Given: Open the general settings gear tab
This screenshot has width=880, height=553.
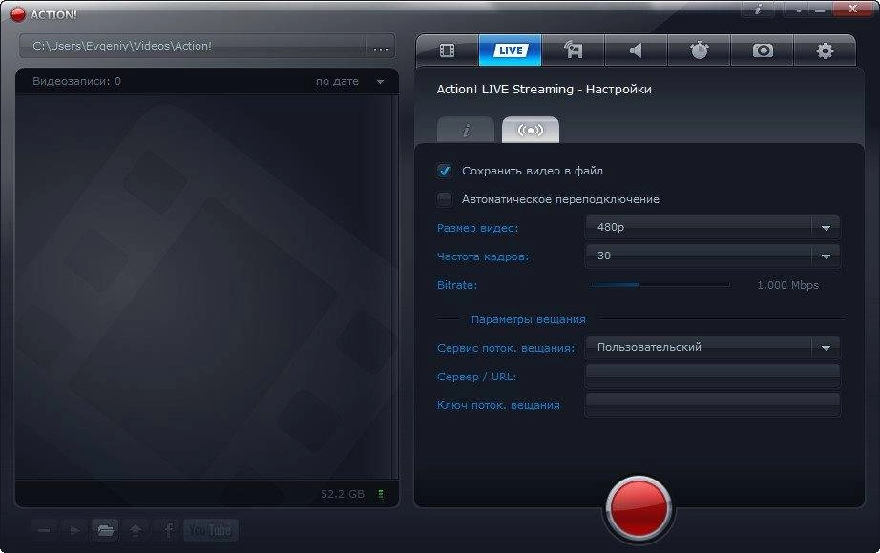Looking at the screenshot, I should pos(825,51).
